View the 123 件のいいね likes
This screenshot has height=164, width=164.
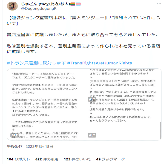77,159
